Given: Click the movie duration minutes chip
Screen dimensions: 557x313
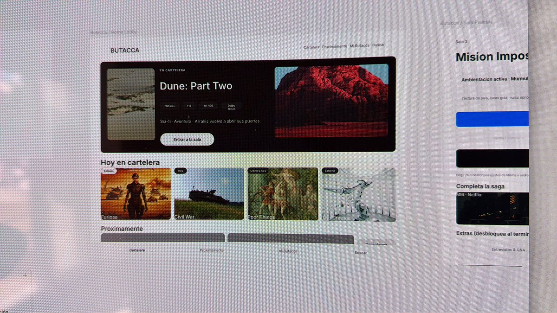Looking at the screenshot, I should [x=169, y=106].
